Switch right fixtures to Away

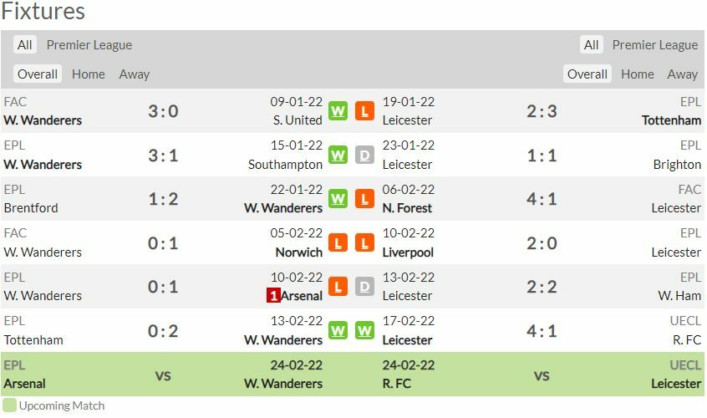682,74
